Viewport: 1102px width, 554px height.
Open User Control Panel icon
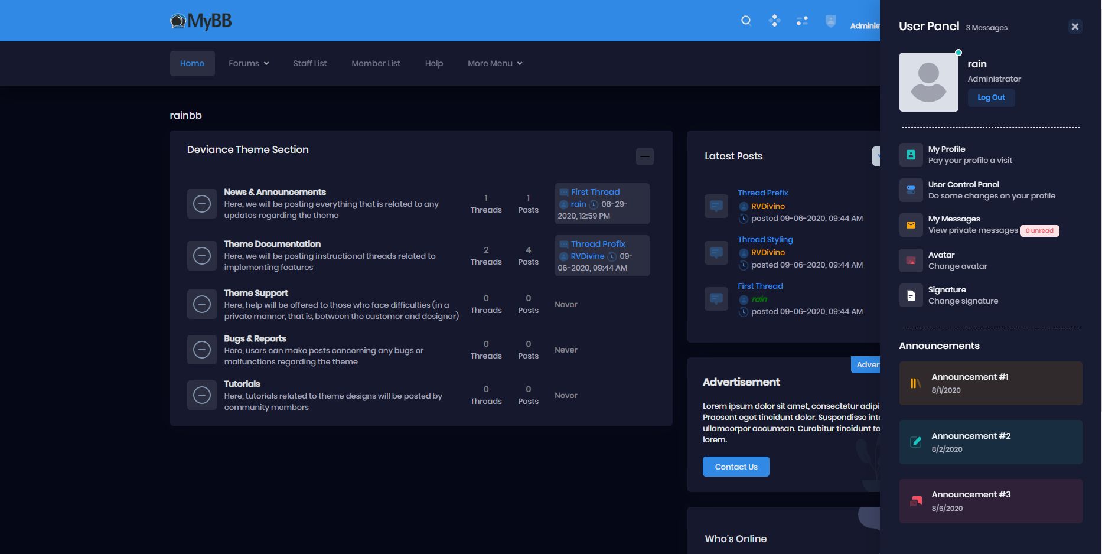click(911, 190)
